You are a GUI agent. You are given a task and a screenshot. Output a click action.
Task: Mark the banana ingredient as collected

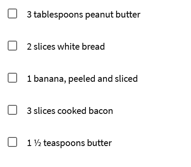12,78
